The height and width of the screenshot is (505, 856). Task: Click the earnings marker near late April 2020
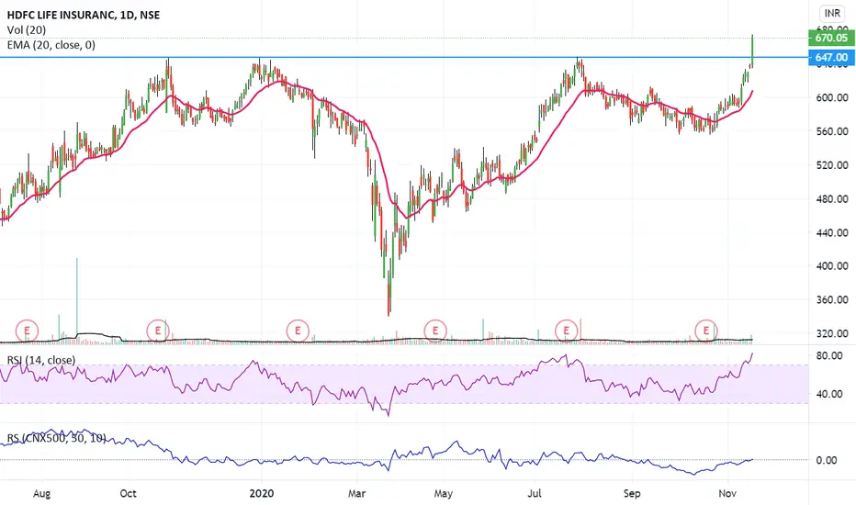(435, 331)
